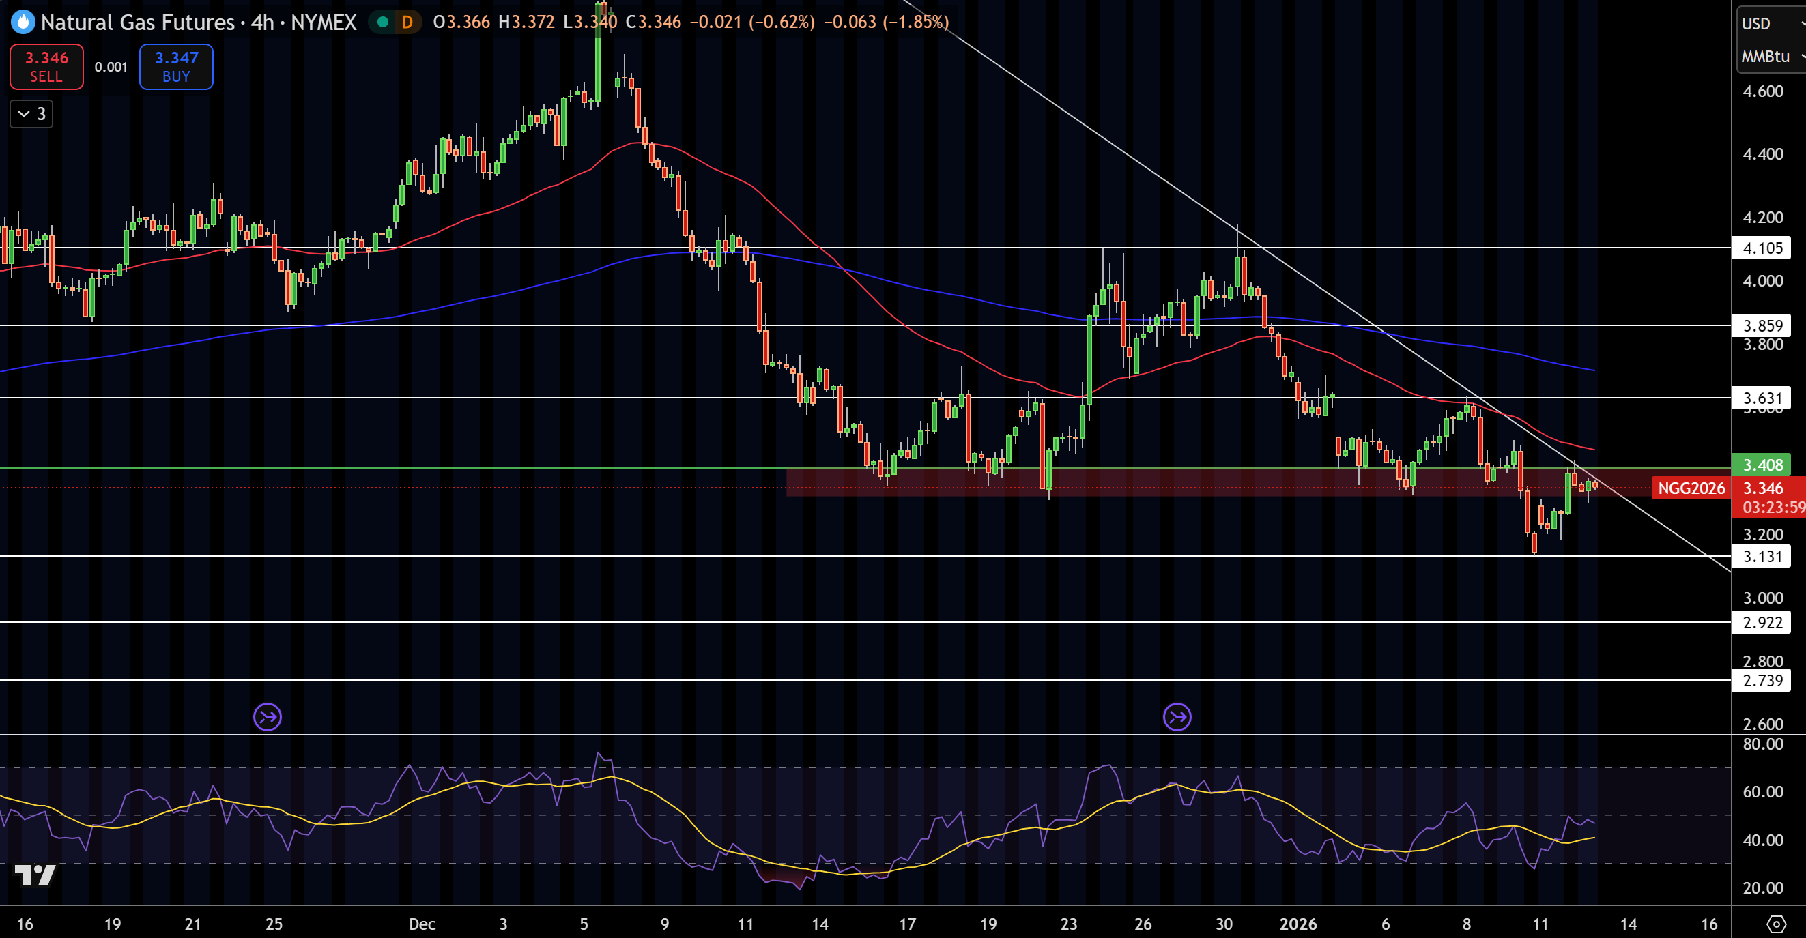
Task: Click the Natural Gas Futures symbol title
Action: pos(137,23)
